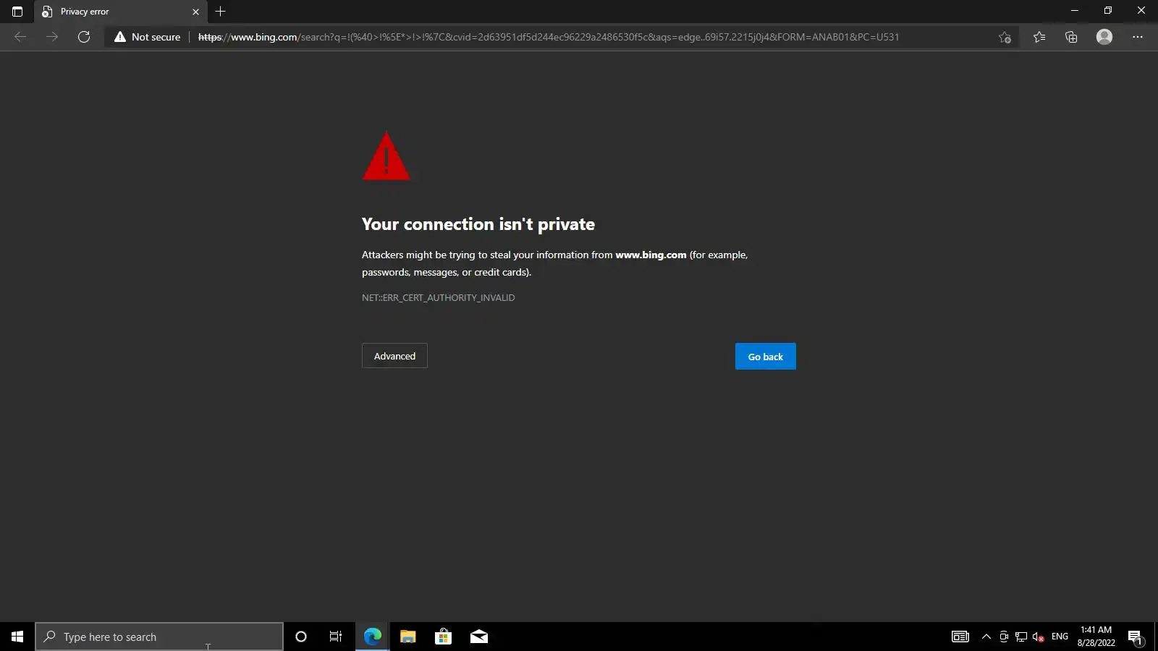Open the Windows Start menu
Image resolution: width=1158 pixels, height=651 pixels.
pyautogui.click(x=17, y=637)
